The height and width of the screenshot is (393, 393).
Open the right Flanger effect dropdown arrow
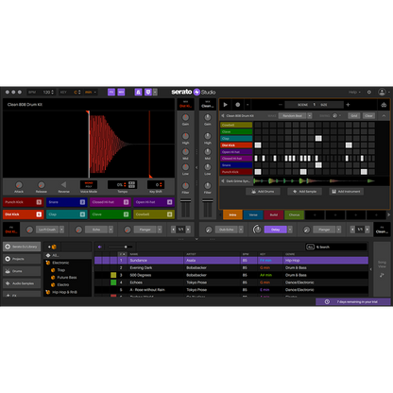(x=339, y=230)
